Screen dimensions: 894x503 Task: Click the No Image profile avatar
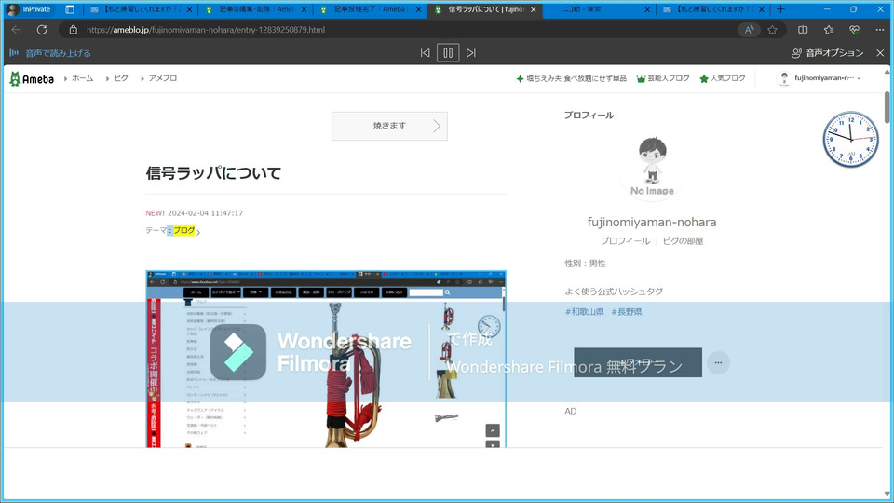coord(652,167)
